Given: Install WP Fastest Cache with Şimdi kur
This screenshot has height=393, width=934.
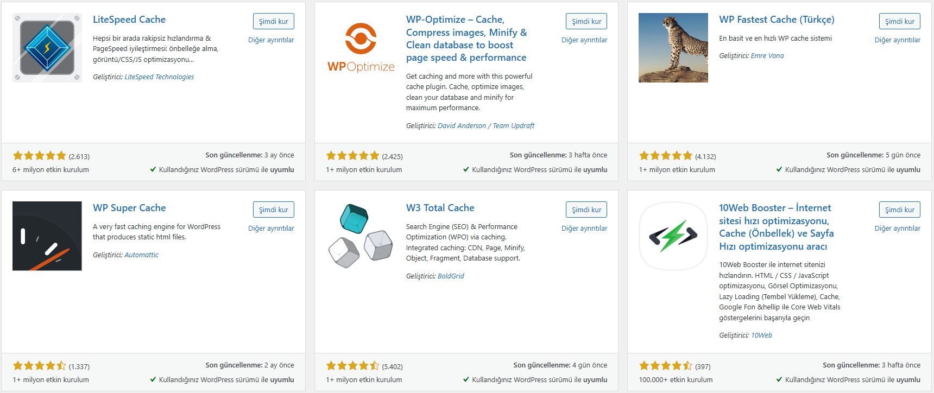Looking at the screenshot, I should click(900, 21).
